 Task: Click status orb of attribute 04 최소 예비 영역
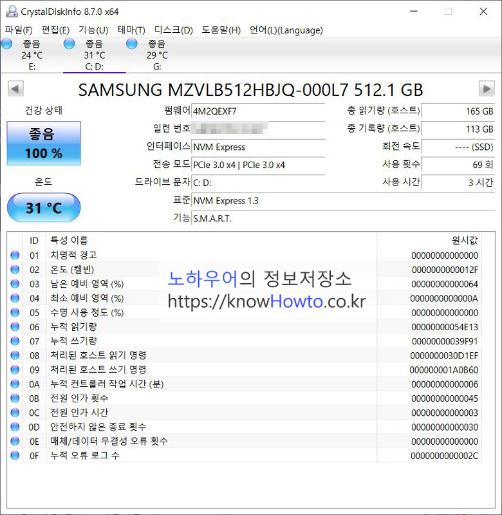pos(15,298)
